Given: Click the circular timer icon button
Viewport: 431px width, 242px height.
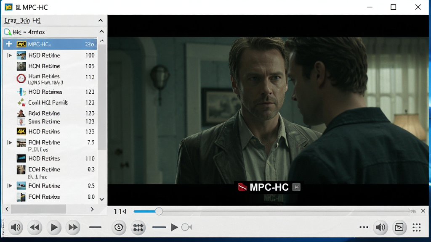Looking at the screenshot, I should click(x=119, y=227).
